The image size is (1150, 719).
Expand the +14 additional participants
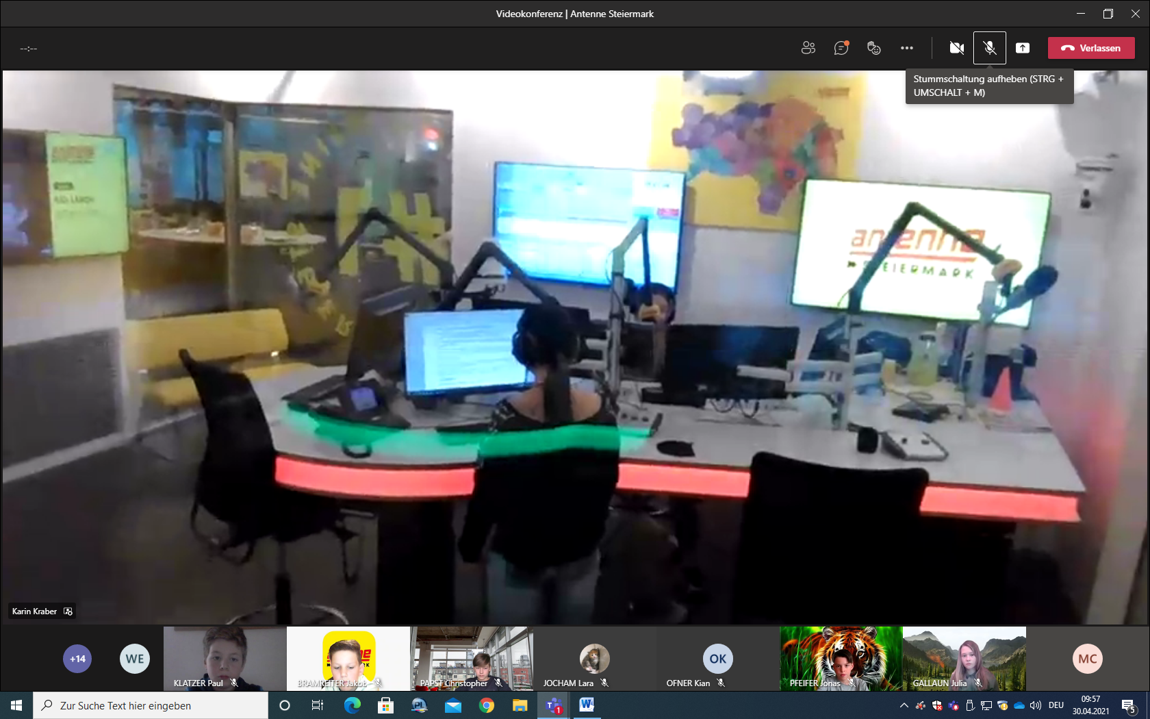77,659
